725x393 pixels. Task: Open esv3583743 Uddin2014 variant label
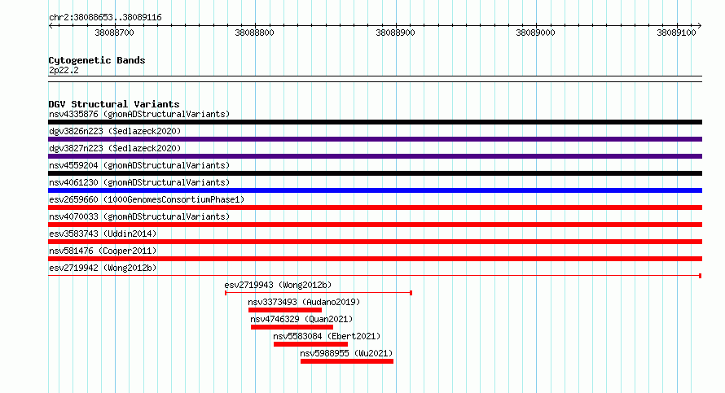point(103,234)
